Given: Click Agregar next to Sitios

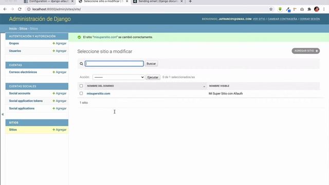Looking at the screenshot, I should pos(60,129).
